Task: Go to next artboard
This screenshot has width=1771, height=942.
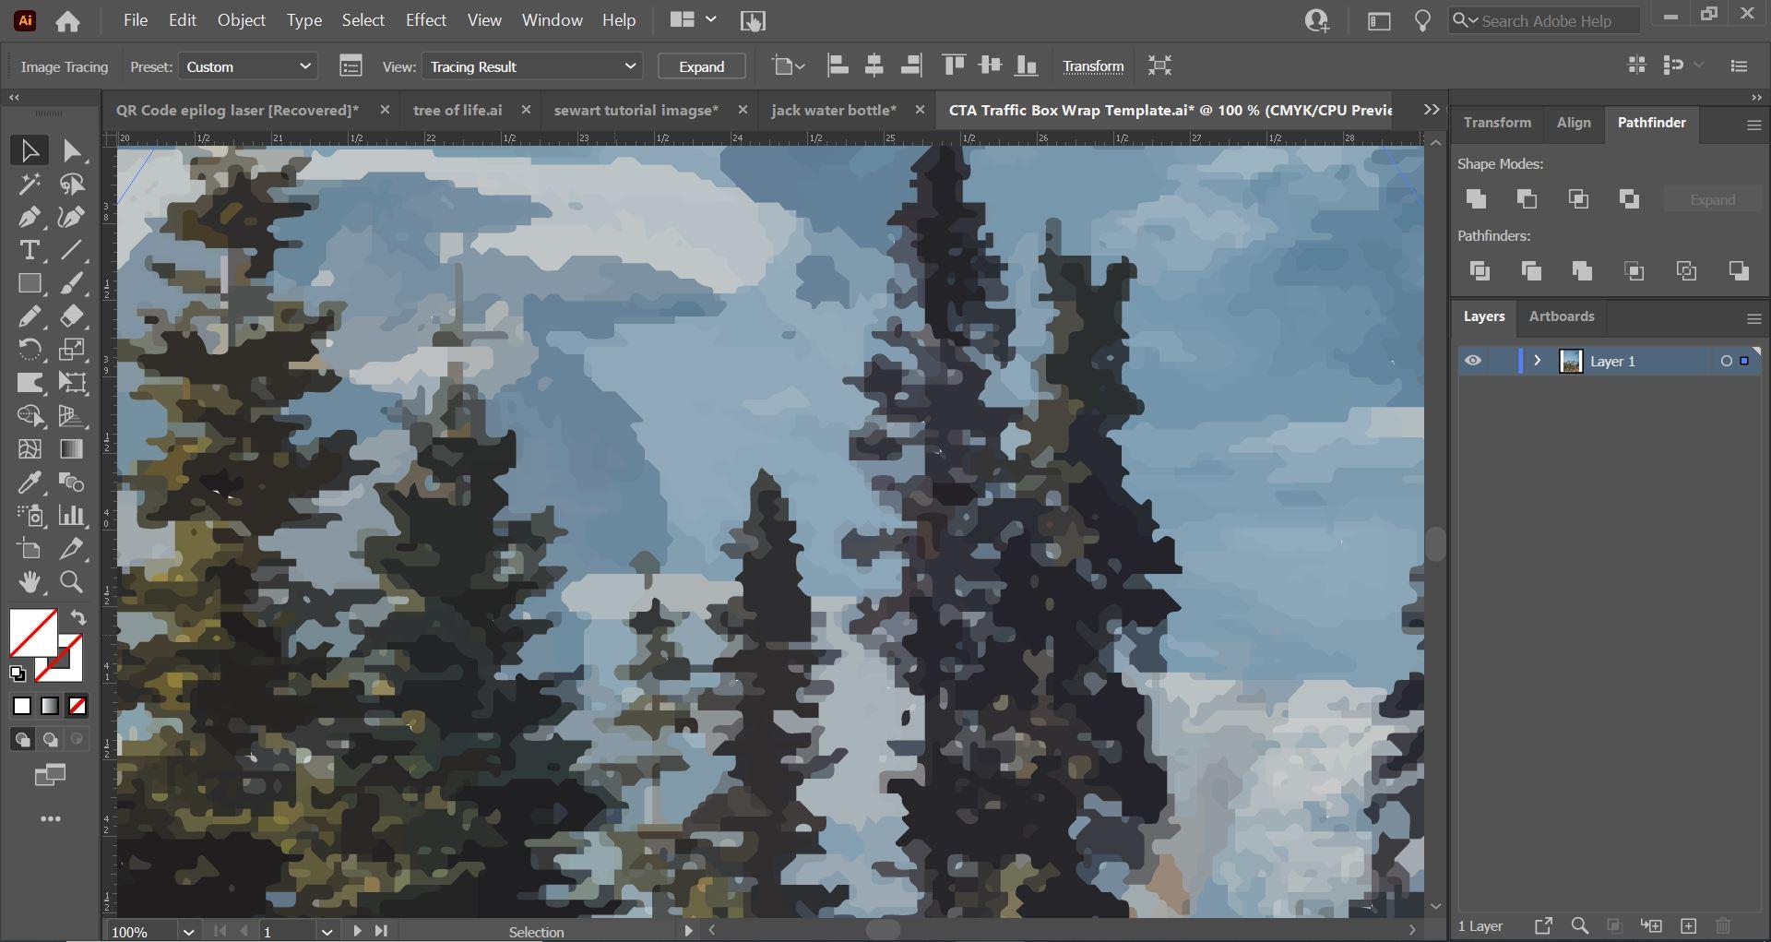Action: point(358,932)
